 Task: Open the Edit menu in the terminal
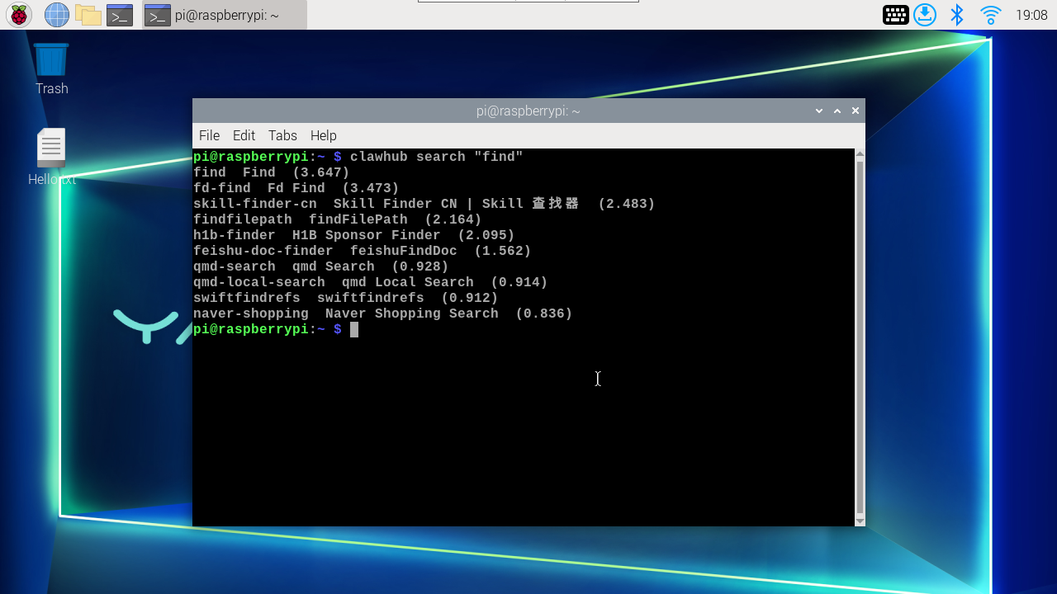244,135
